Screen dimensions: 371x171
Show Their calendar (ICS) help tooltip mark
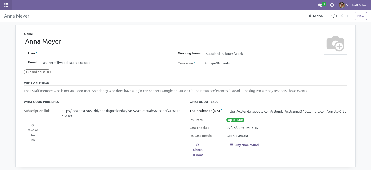click(221, 110)
